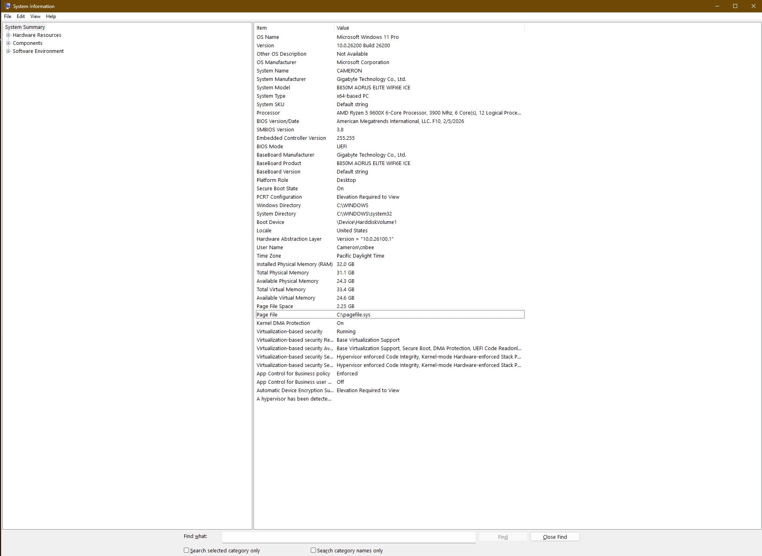Select the OS Name row
Viewport: 762px width, 556px height.
tap(390, 37)
